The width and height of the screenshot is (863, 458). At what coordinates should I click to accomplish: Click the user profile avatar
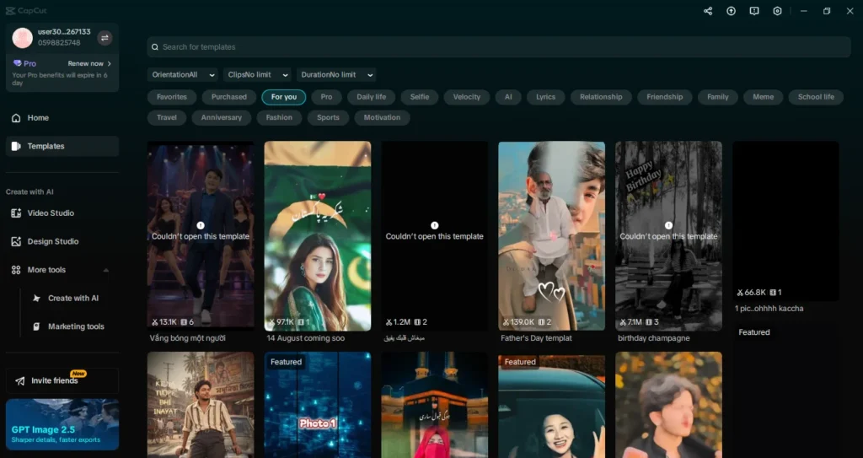point(23,37)
